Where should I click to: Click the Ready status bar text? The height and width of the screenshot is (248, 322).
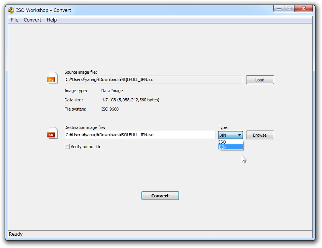16,234
